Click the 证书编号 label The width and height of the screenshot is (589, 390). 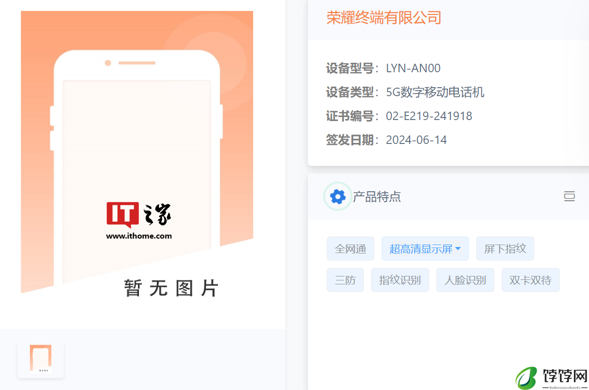350,116
